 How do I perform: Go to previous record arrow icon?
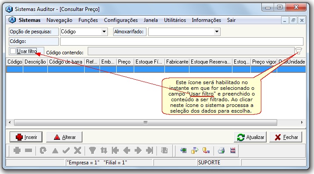pyautogui.click(x=127, y=150)
